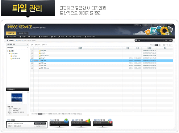
Task: Sort by the file size column header
Action: click(x=128, y=48)
